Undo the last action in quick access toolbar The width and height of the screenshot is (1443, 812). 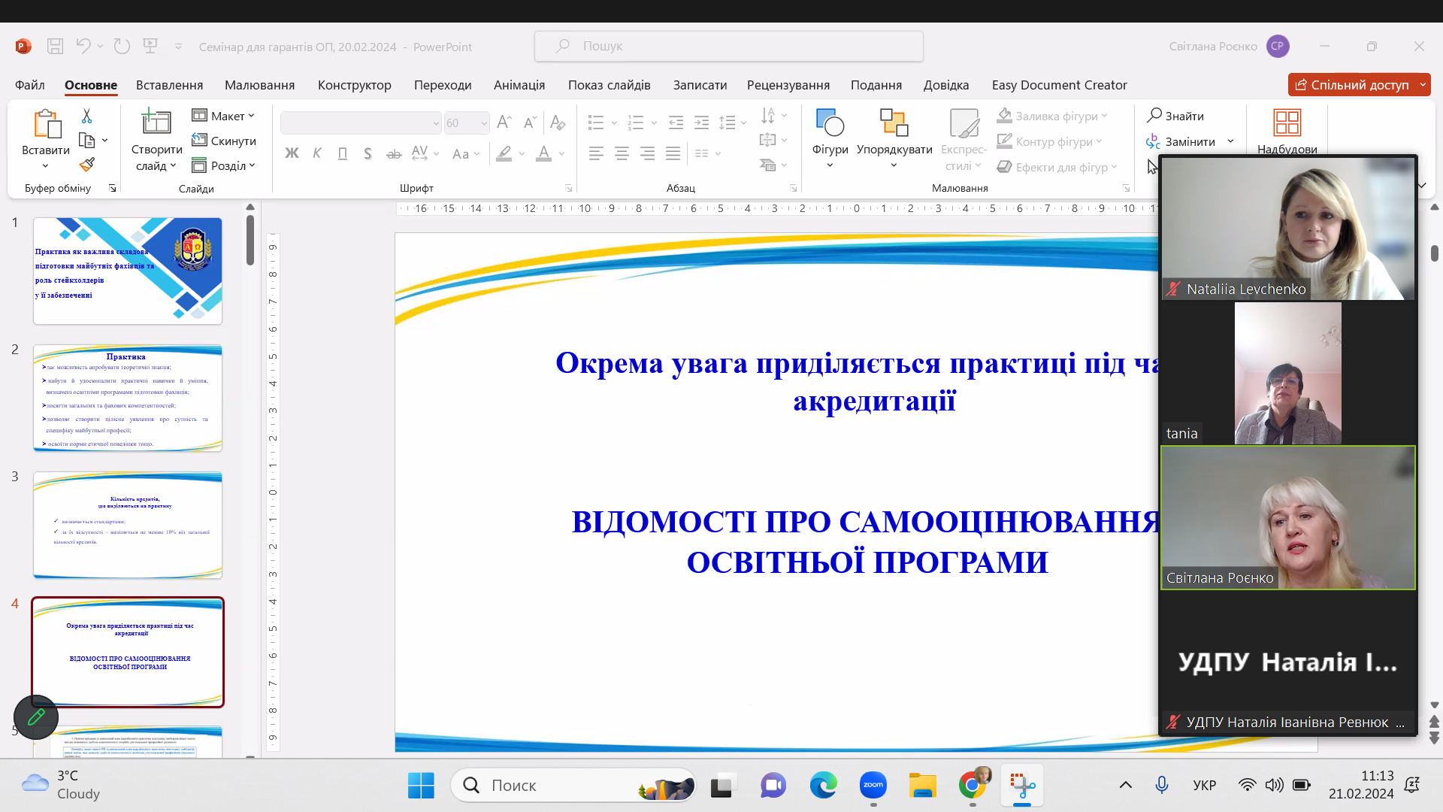tap(83, 46)
